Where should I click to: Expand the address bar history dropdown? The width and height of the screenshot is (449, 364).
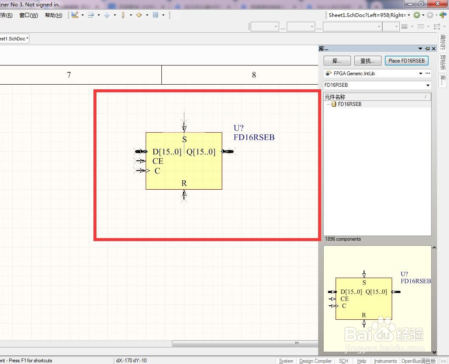coord(409,15)
